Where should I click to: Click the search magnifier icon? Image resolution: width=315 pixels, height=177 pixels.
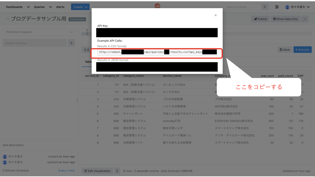265,7
